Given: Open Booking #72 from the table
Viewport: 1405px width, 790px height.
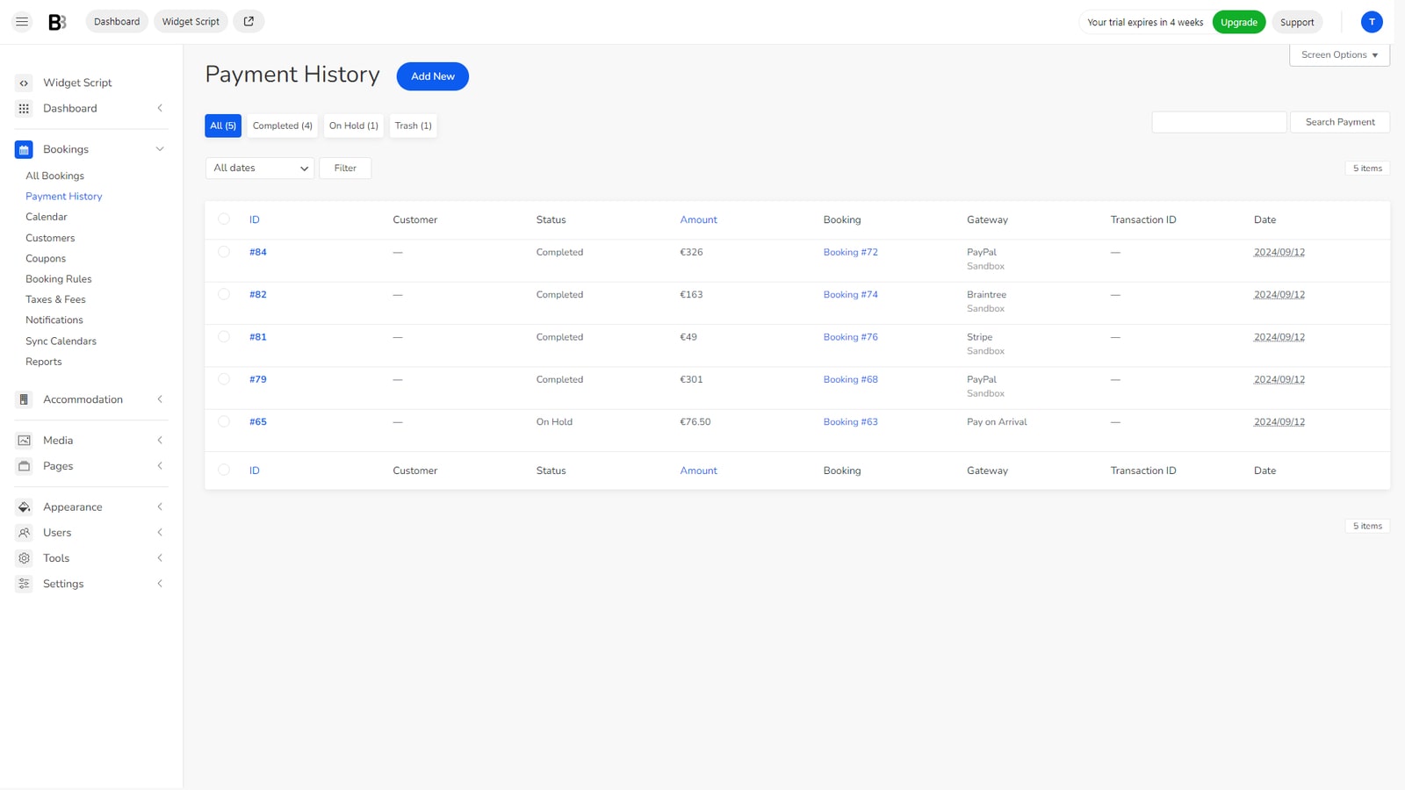Looking at the screenshot, I should click(x=849, y=252).
